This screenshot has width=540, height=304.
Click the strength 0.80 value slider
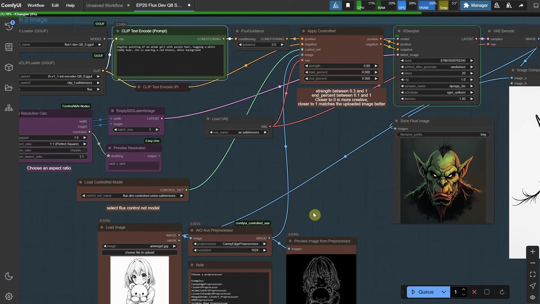[x=342, y=66]
